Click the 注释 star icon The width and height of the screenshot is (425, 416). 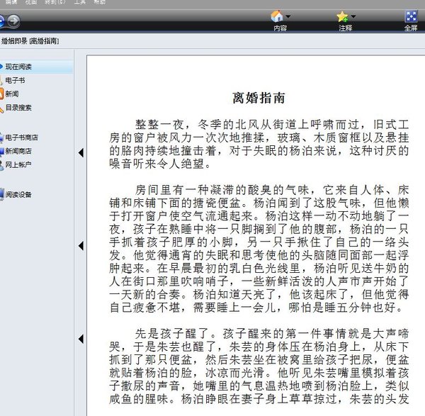(342, 16)
